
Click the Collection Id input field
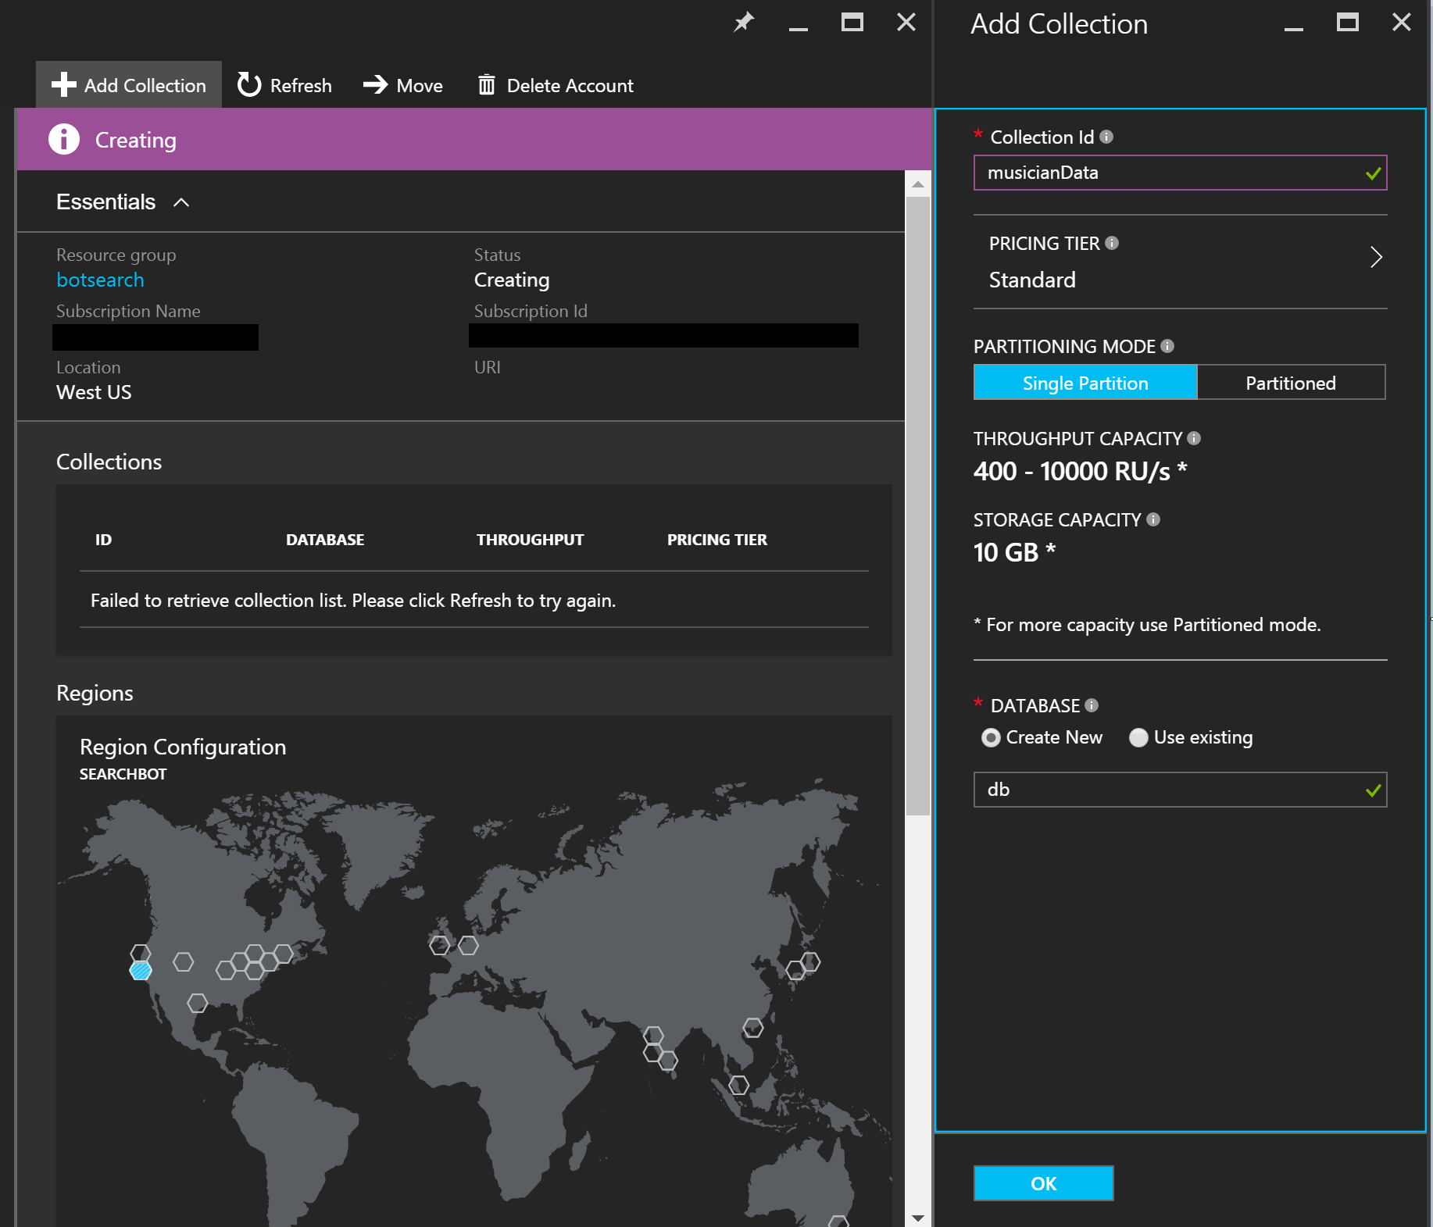point(1180,173)
